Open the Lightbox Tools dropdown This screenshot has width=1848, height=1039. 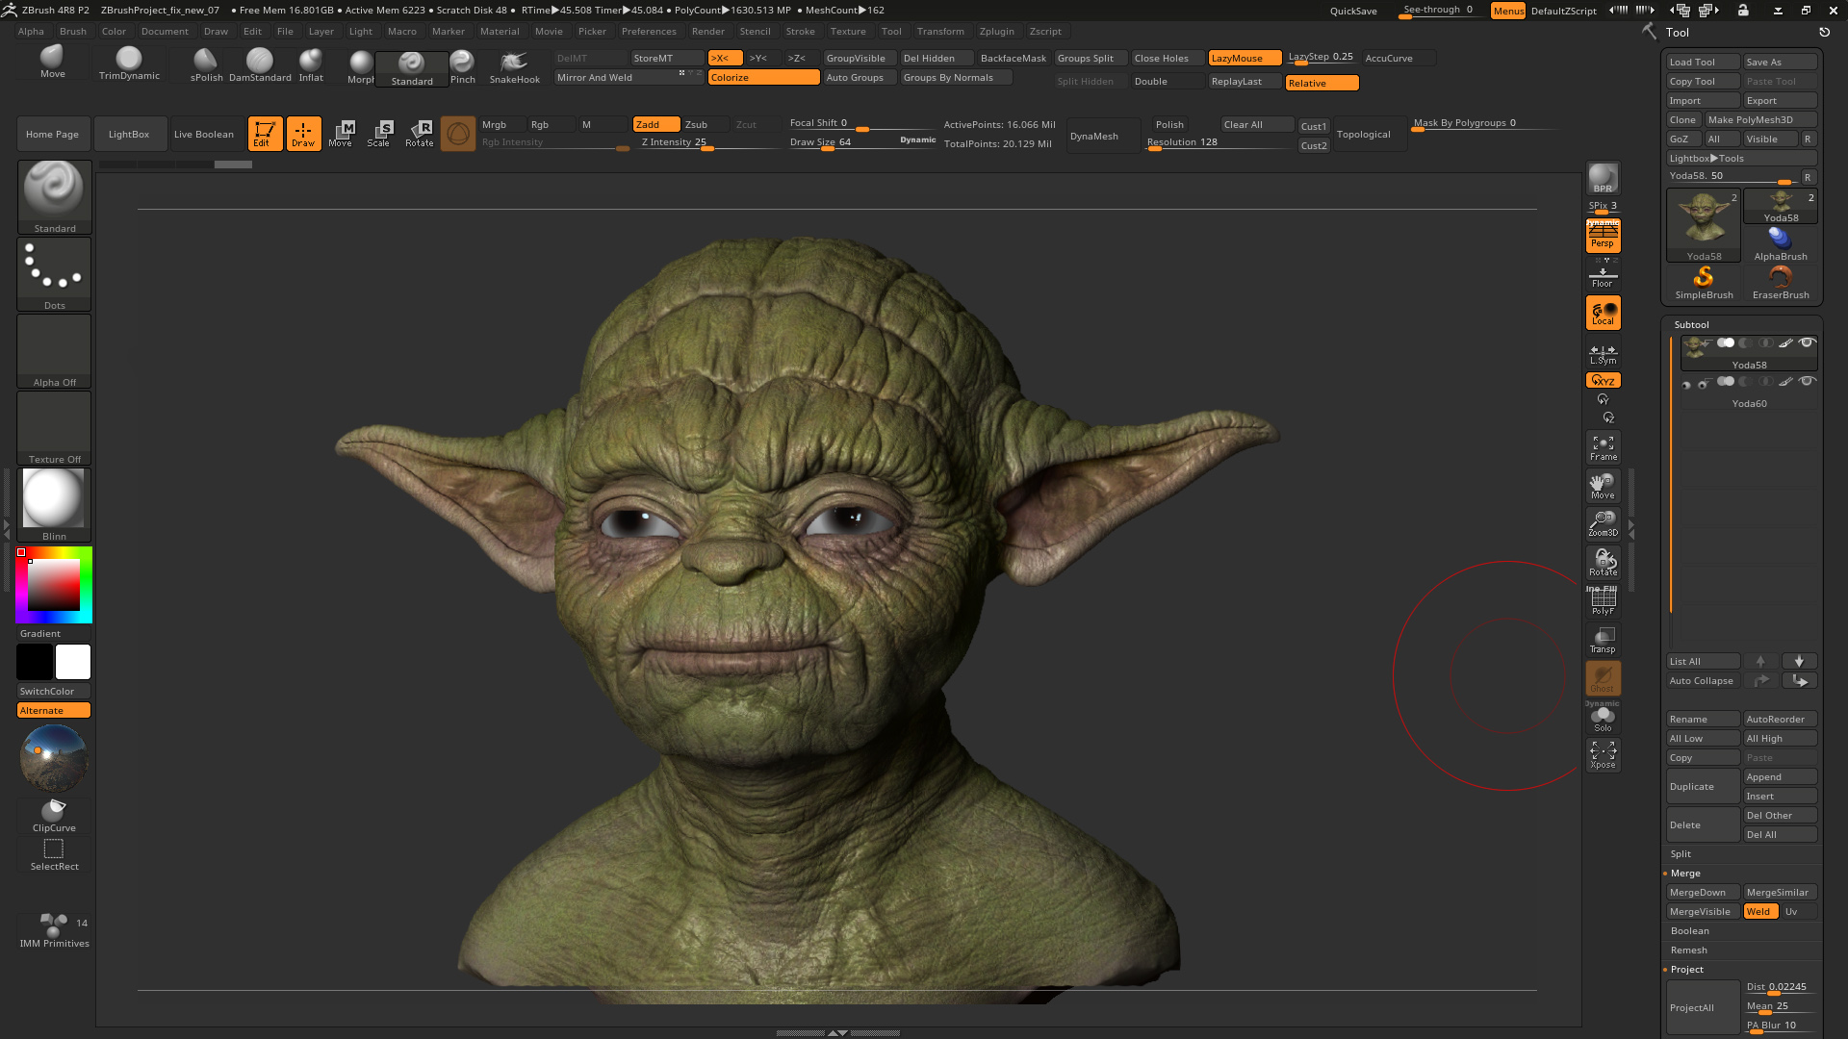[x=1742, y=158]
